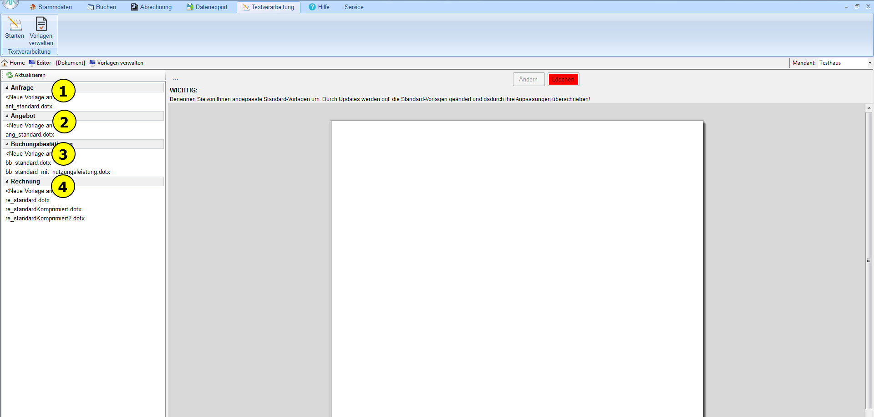Open the Datenexport ribbon tab

point(207,7)
